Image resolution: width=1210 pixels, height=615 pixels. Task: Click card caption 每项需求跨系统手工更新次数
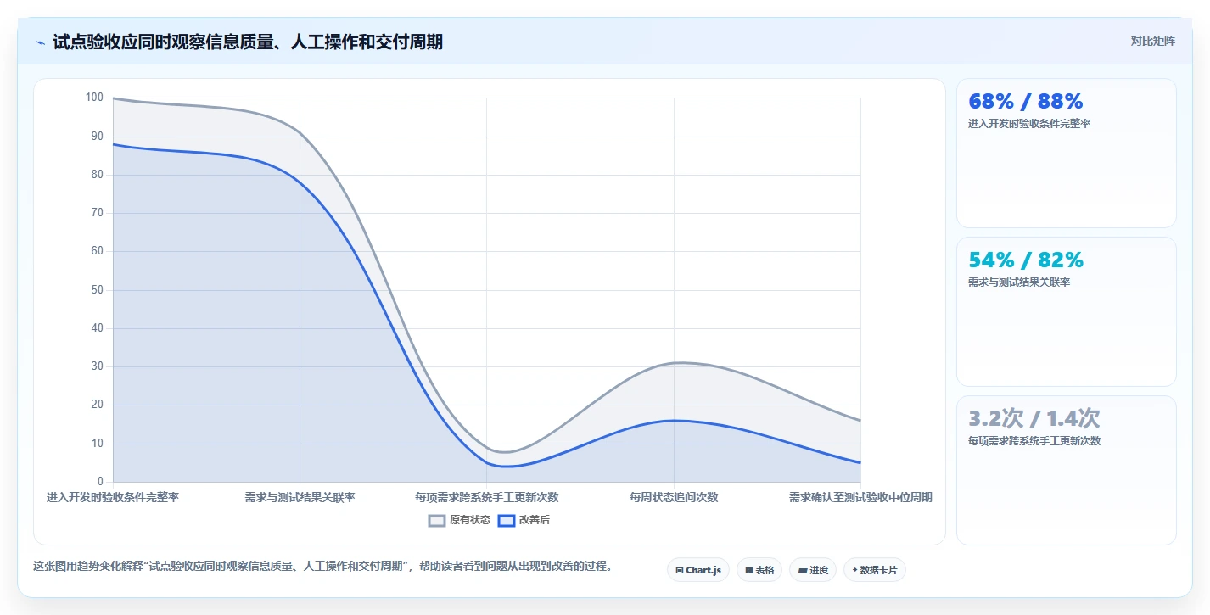tap(1034, 441)
